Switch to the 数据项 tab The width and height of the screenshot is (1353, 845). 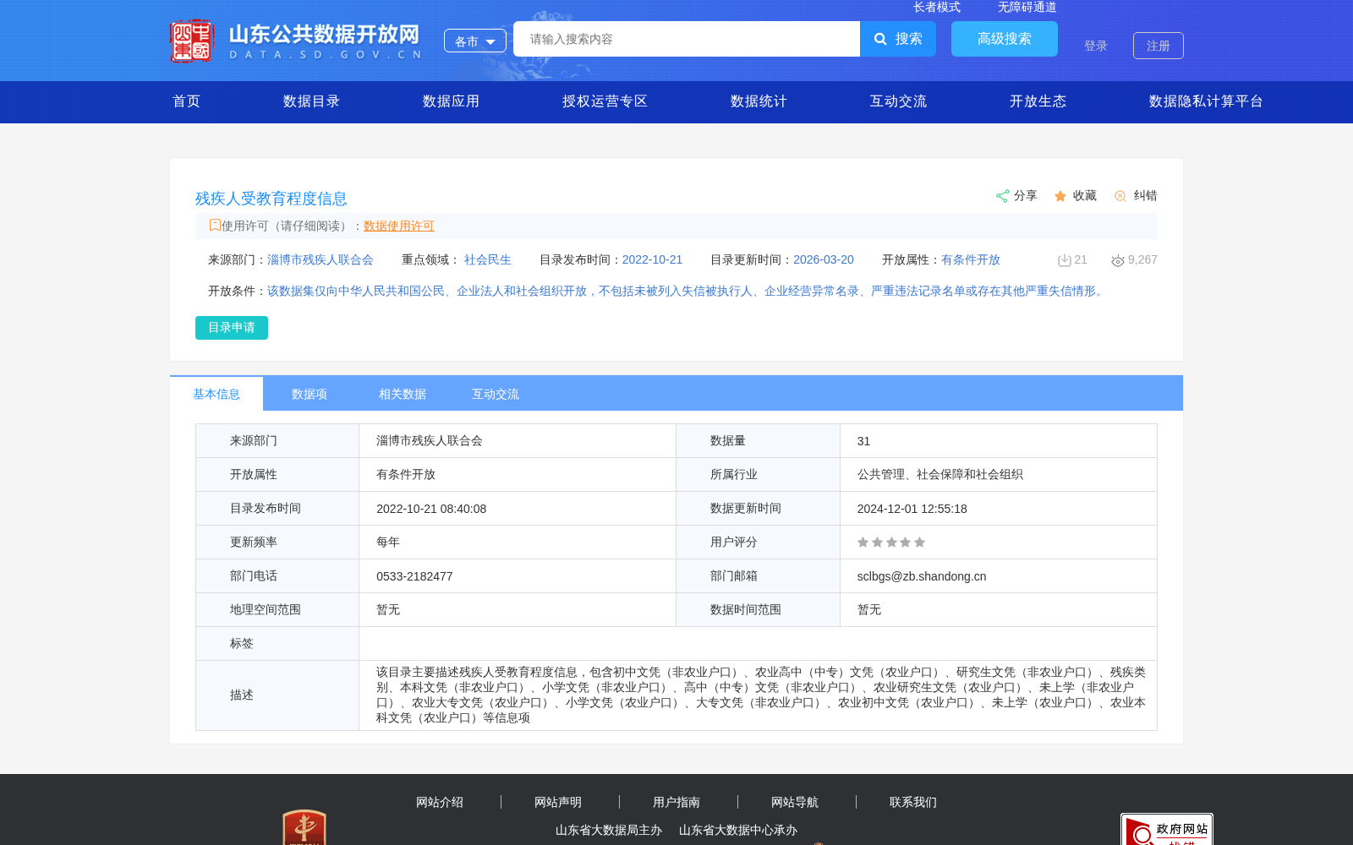(x=309, y=394)
